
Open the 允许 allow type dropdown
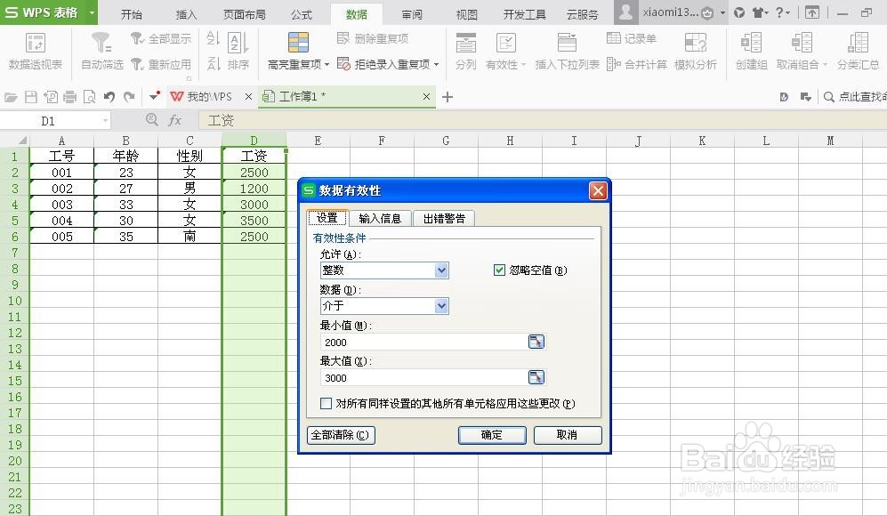[442, 270]
